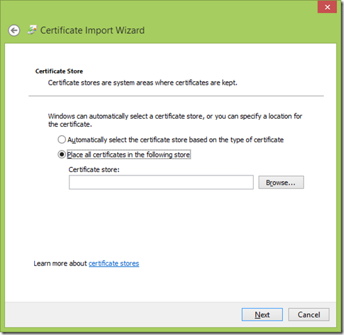Close the Certificate Import Wizard window
Viewport: 344px width, 335px height.
(x=327, y=7)
